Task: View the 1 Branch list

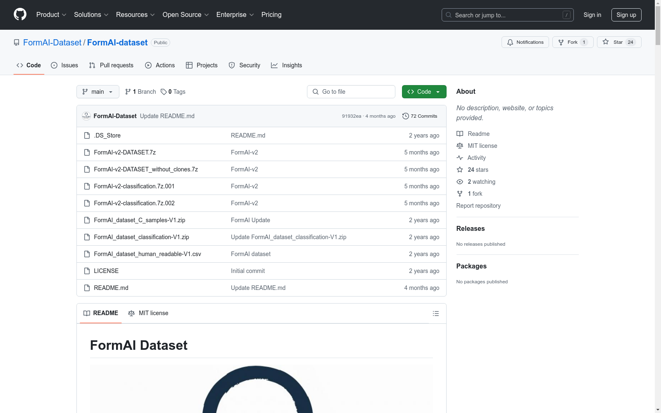Action: (x=140, y=92)
